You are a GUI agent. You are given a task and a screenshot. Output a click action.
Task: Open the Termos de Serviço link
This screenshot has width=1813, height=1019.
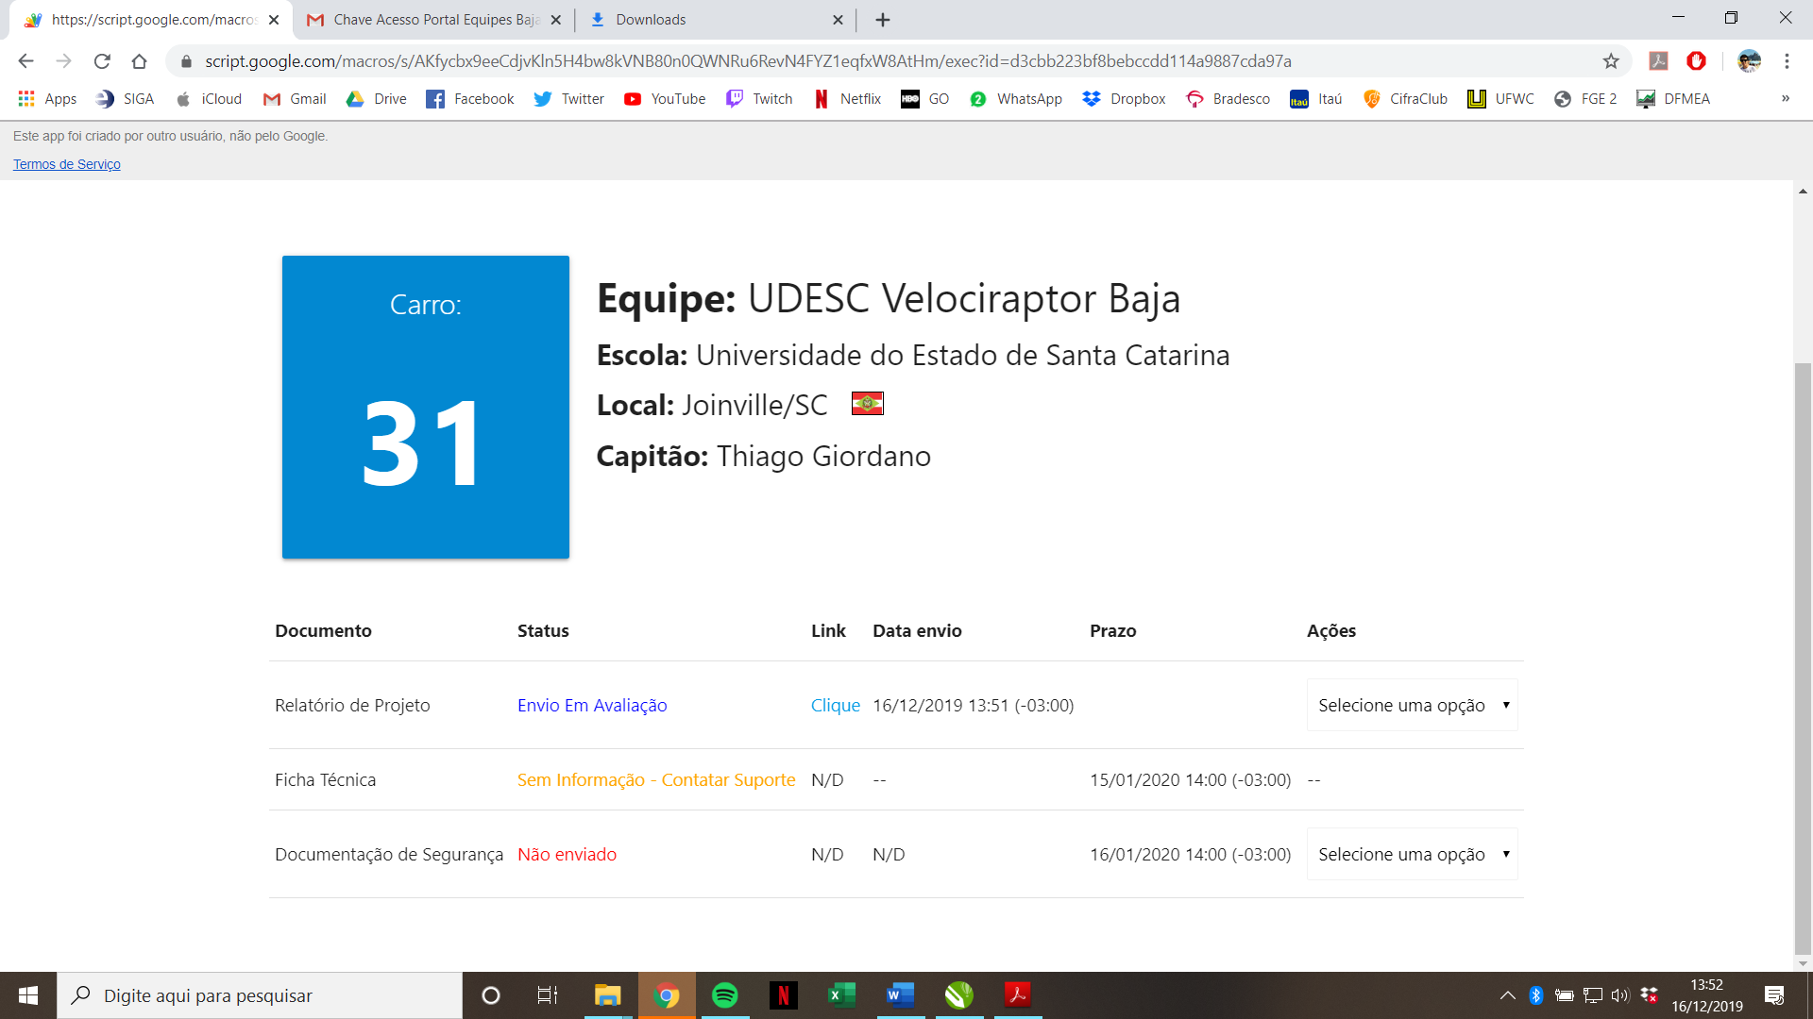point(67,164)
